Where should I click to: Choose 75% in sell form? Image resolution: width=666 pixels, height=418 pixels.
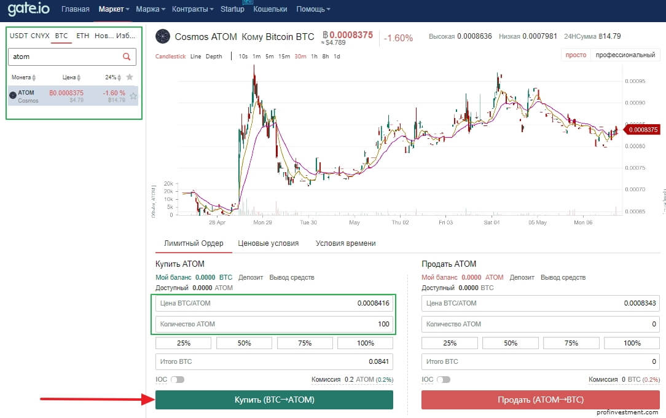click(571, 343)
